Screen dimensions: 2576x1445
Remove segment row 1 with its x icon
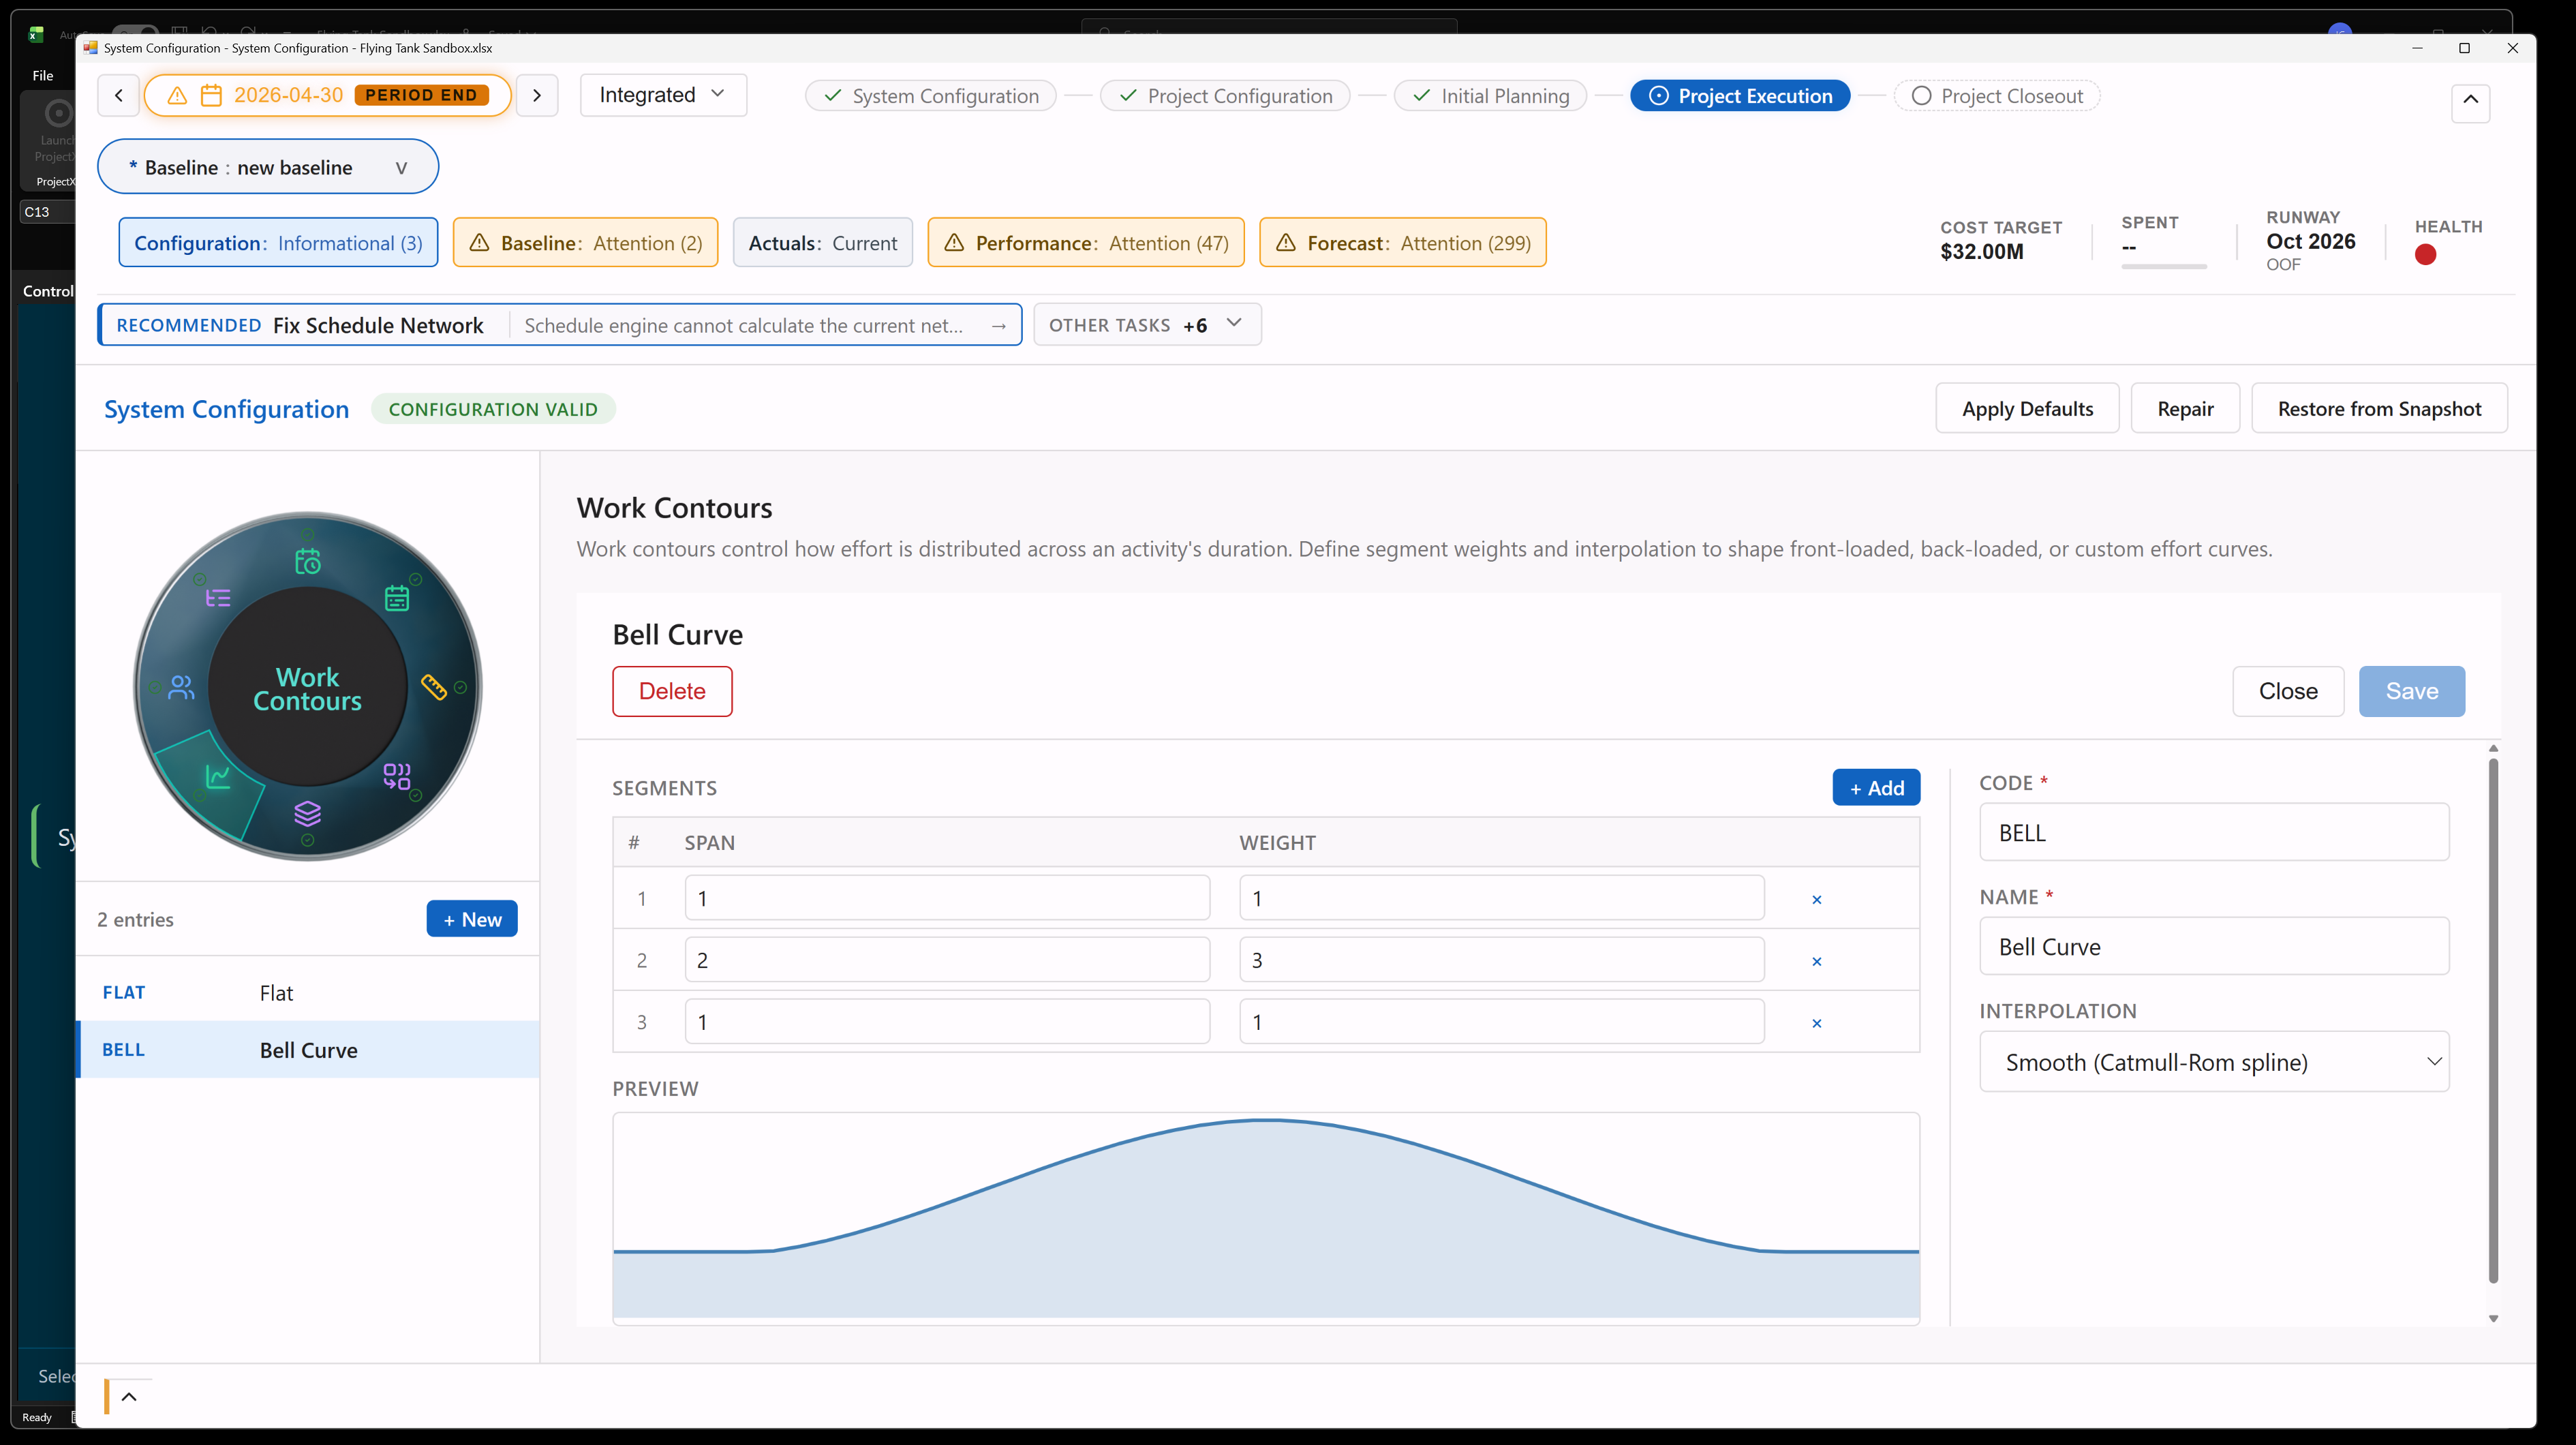click(1817, 899)
